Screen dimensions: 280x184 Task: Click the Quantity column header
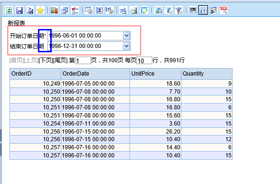coord(206,74)
